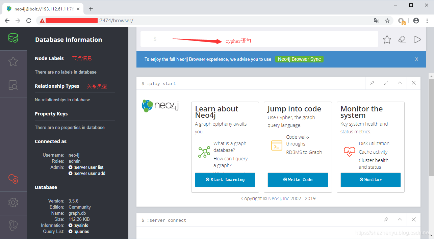Close the :server connect frame

click(414, 219)
